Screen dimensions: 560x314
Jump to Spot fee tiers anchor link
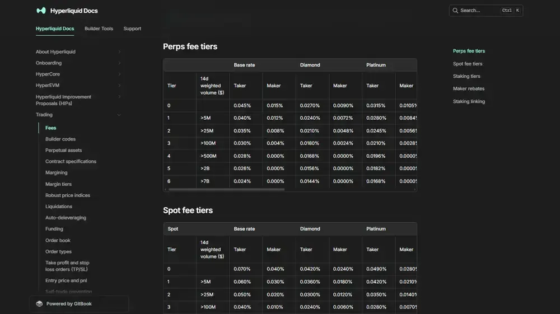point(468,64)
